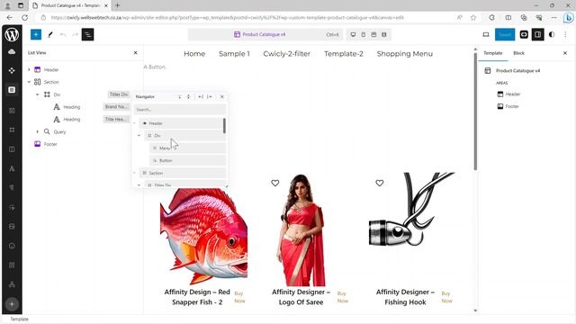Toggle the List View button
This screenshot has width=576, height=324.
87,34
